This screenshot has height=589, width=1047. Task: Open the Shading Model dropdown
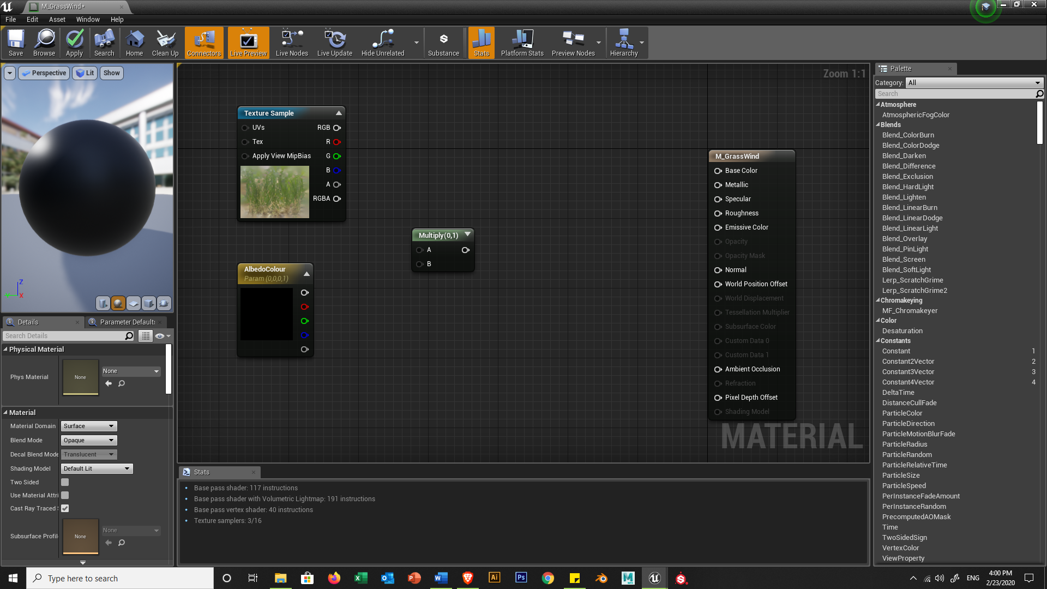97,468
